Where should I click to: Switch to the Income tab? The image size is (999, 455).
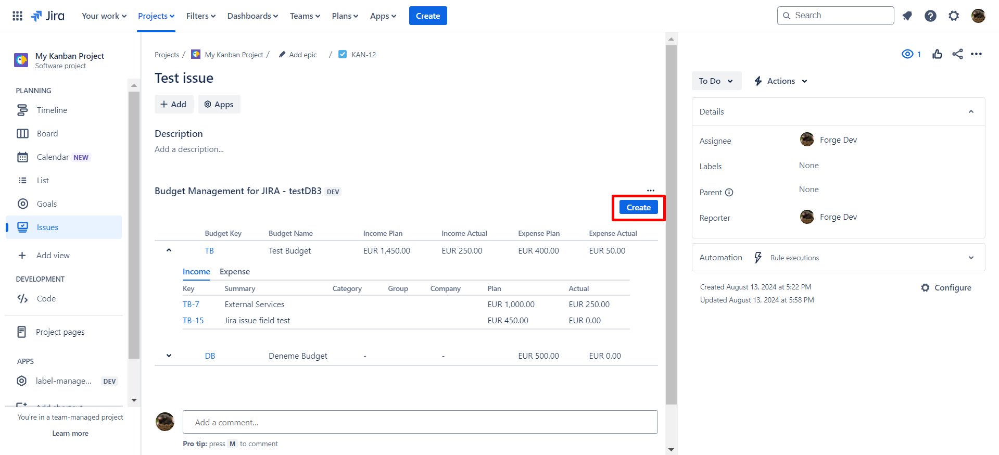point(196,272)
